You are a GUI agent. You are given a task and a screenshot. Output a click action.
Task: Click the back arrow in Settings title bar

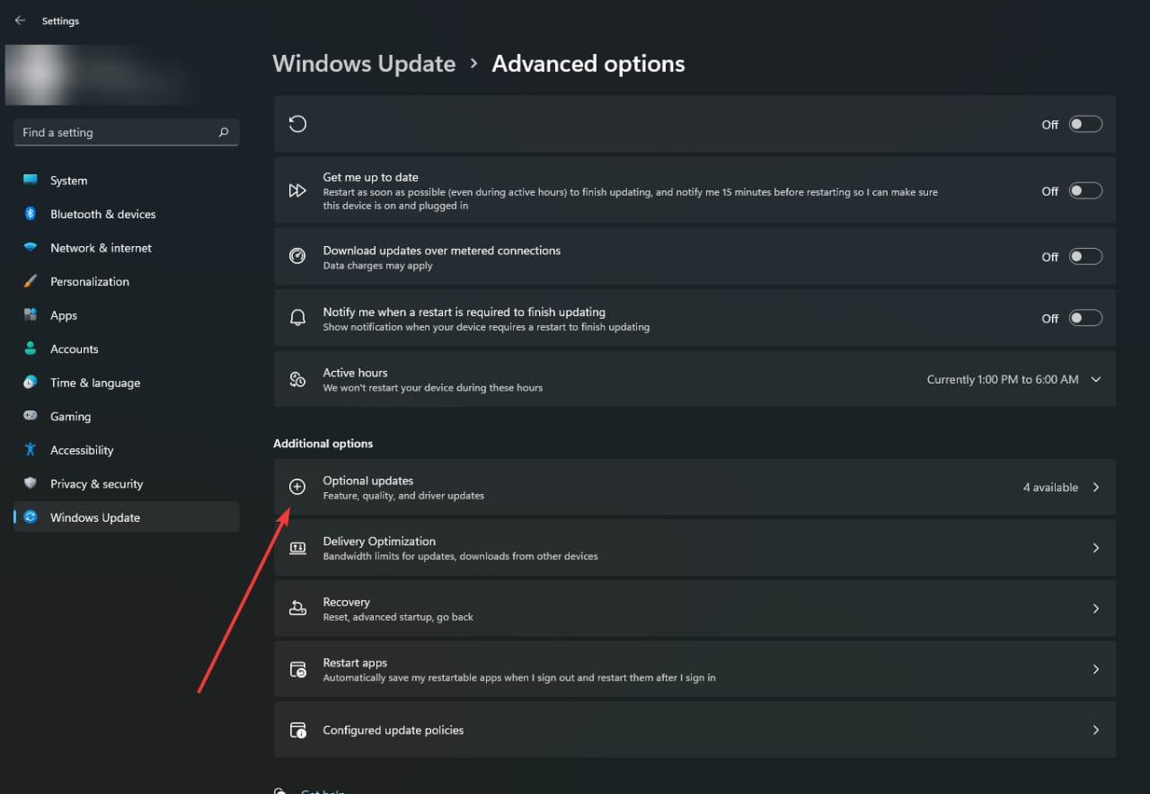20,21
